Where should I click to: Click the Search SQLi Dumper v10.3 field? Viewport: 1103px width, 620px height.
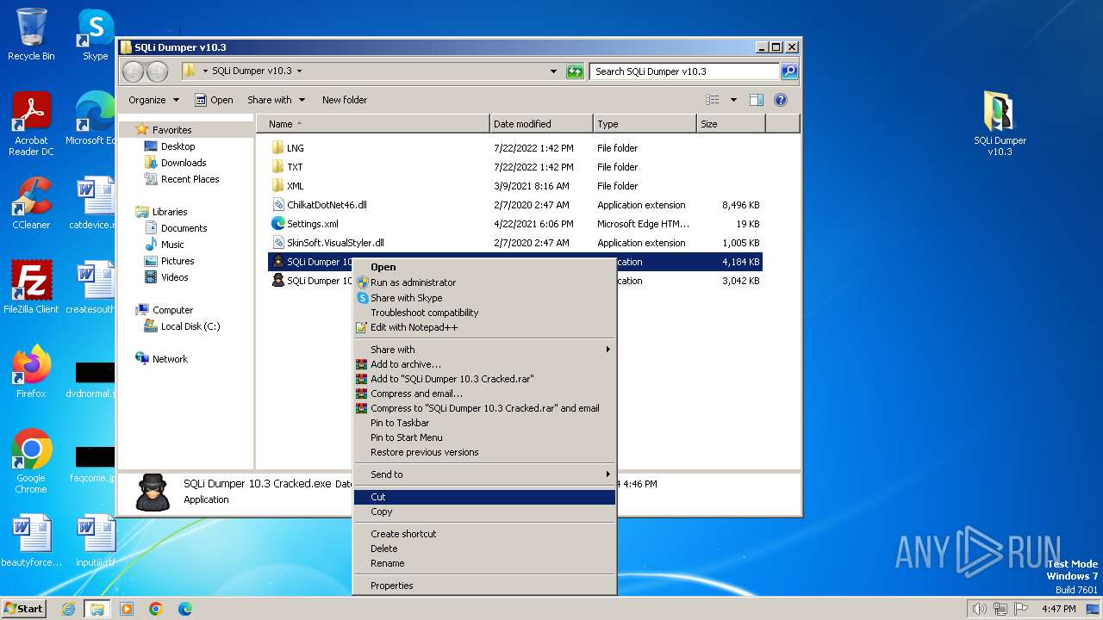click(x=684, y=71)
